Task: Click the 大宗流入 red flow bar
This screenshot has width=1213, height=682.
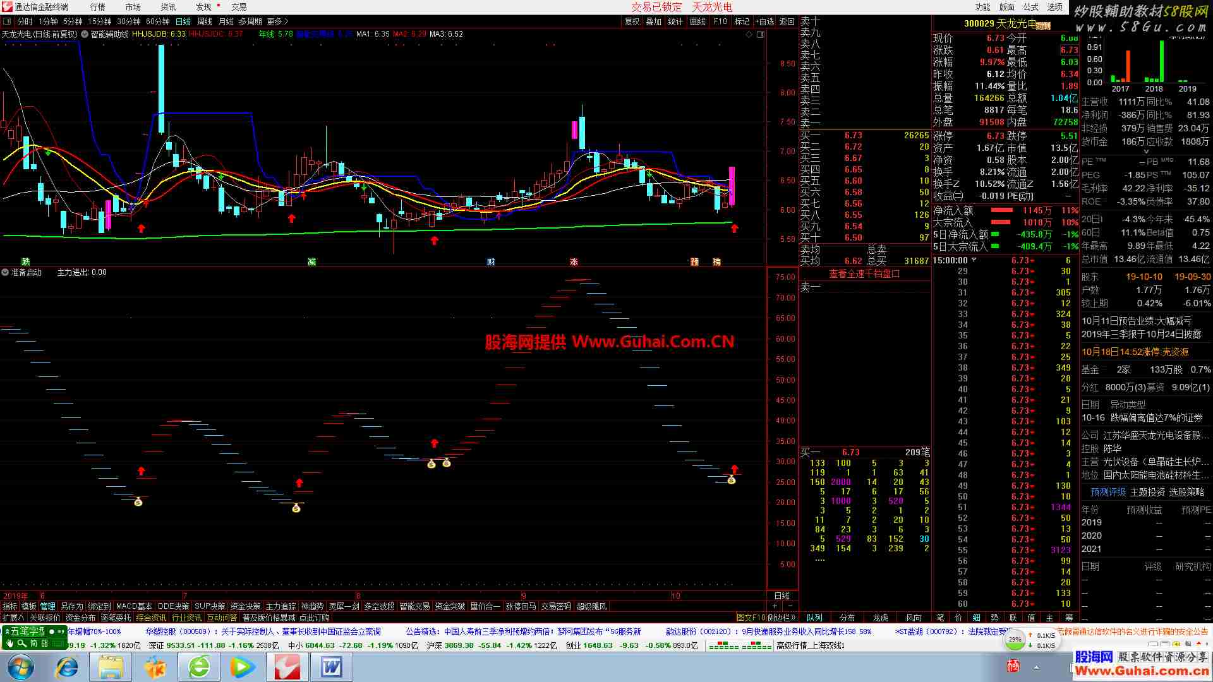Action: [1001, 222]
